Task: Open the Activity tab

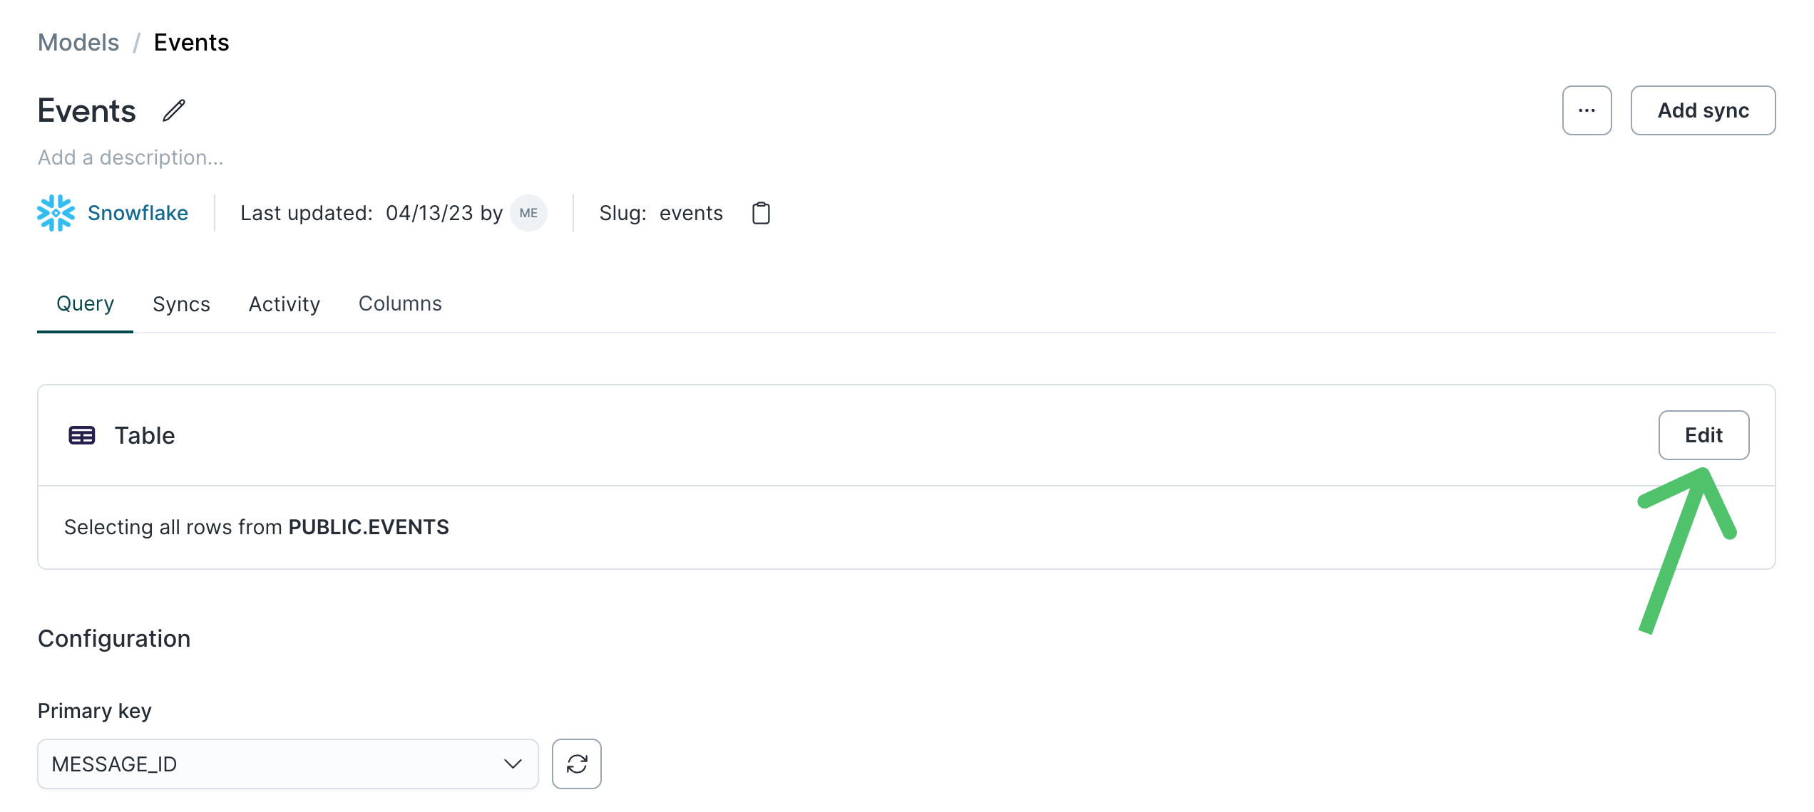Action: coord(284,303)
